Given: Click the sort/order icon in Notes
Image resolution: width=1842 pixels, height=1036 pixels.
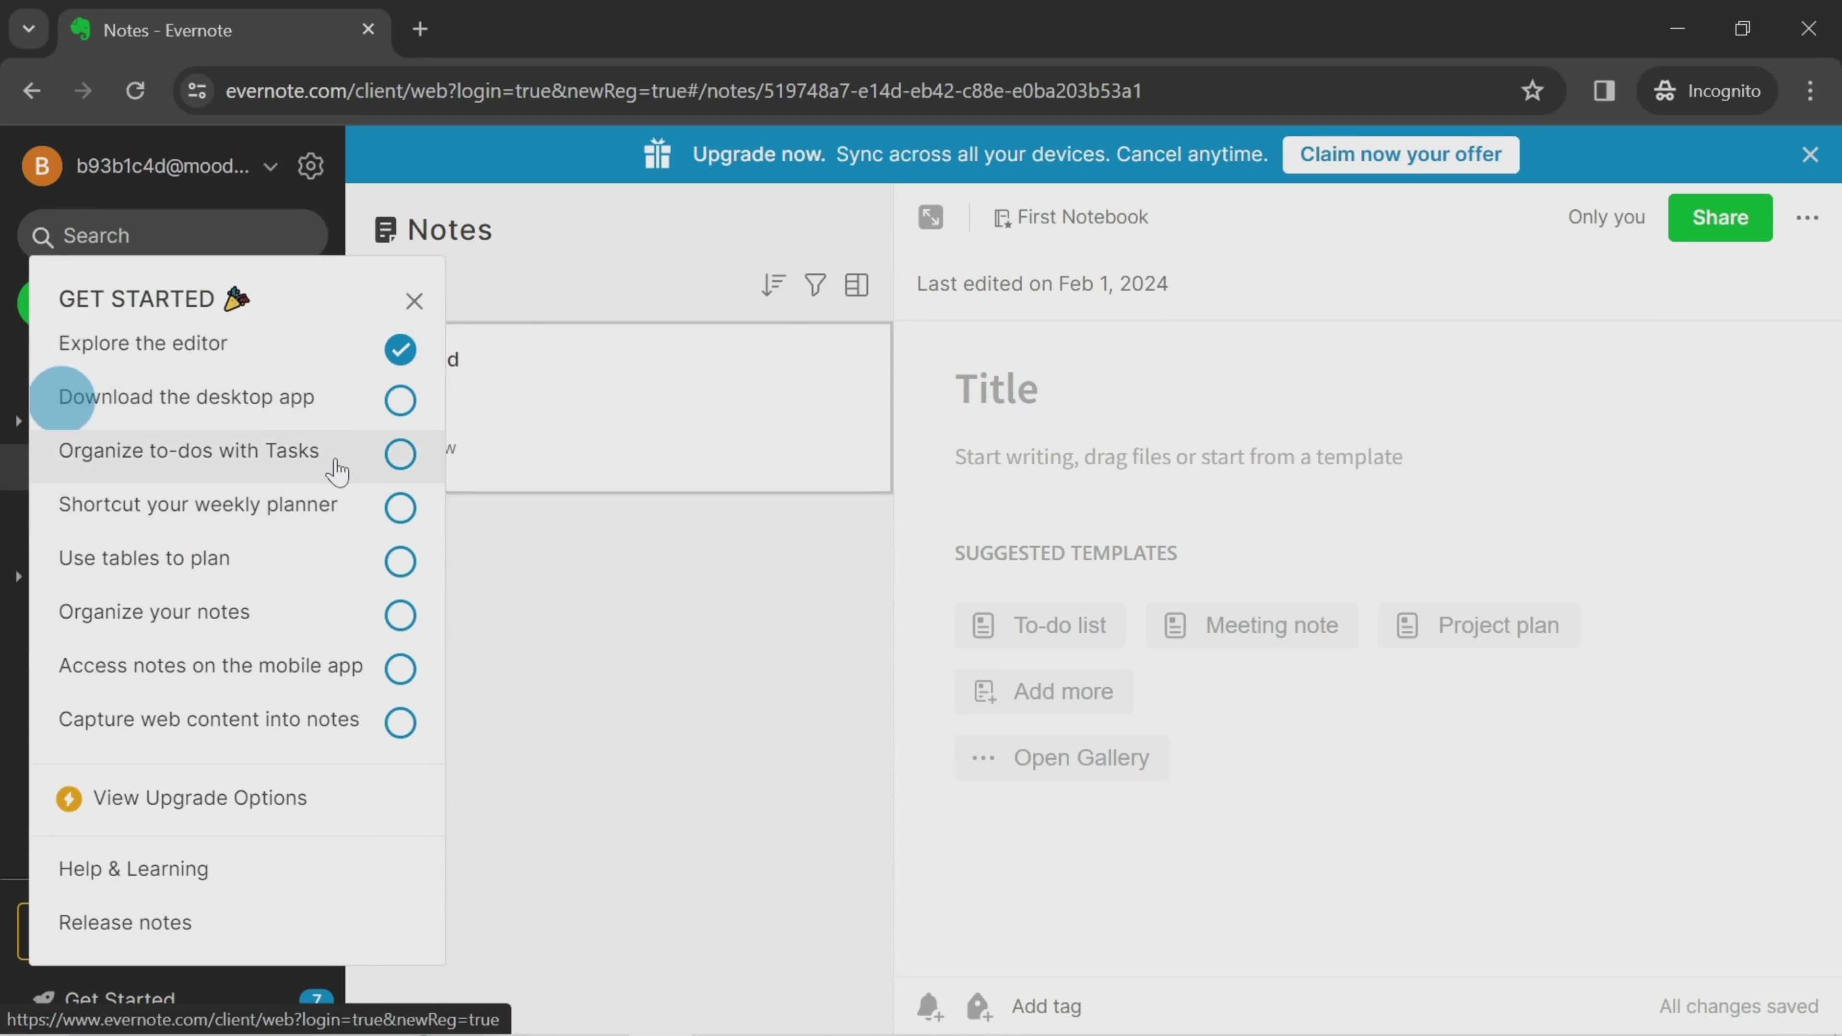Looking at the screenshot, I should (x=773, y=283).
